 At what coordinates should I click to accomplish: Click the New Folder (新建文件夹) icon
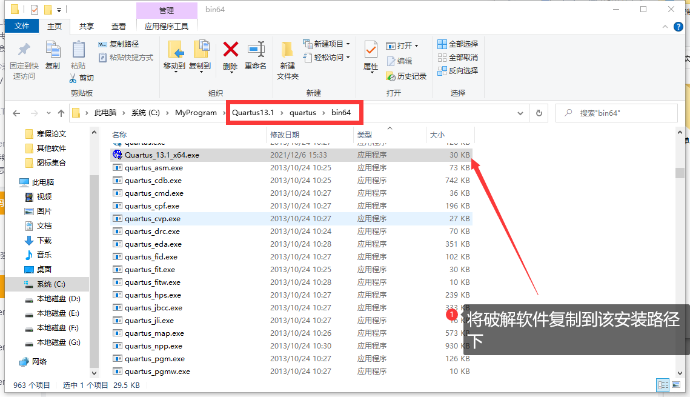click(x=287, y=49)
